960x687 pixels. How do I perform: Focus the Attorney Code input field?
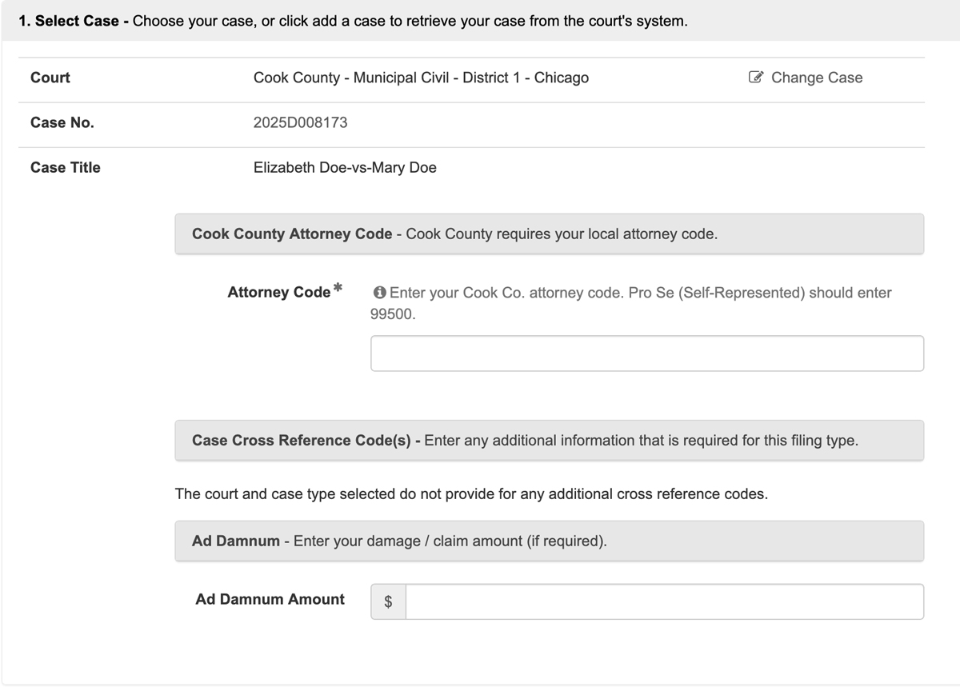[x=646, y=353]
